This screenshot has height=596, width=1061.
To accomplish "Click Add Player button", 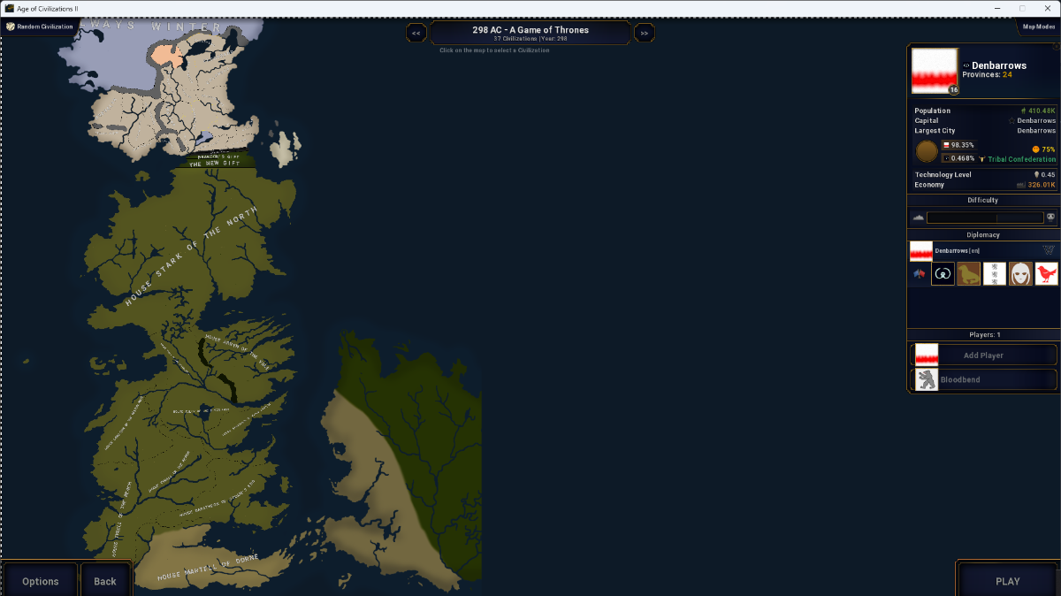I will 983,355.
